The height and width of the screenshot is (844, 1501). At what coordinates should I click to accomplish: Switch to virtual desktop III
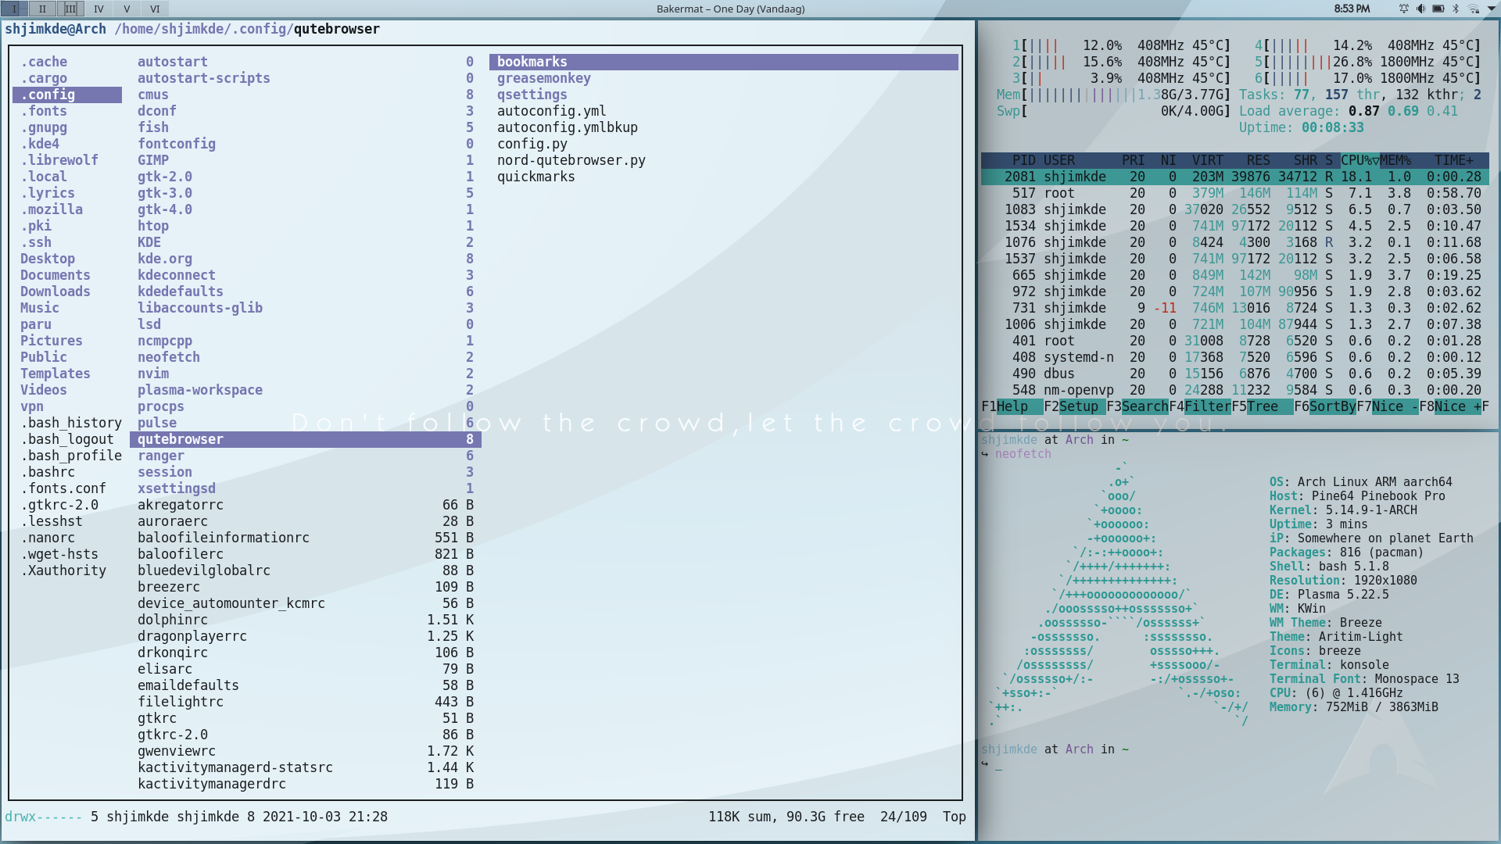[70, 9]
